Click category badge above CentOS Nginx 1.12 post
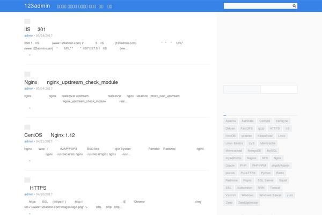The width and height of the screenshot is (322, 215). [27, 127]
